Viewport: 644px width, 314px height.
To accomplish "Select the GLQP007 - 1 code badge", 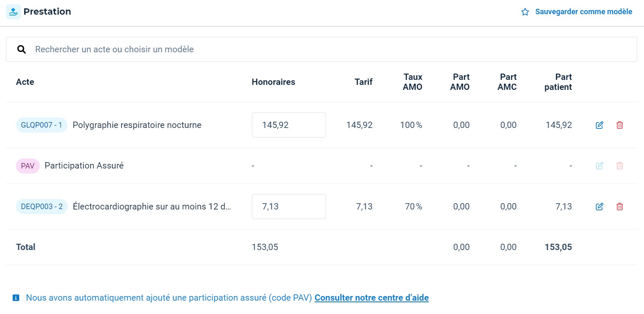I will pyautogui.click(x=41, y=125).
